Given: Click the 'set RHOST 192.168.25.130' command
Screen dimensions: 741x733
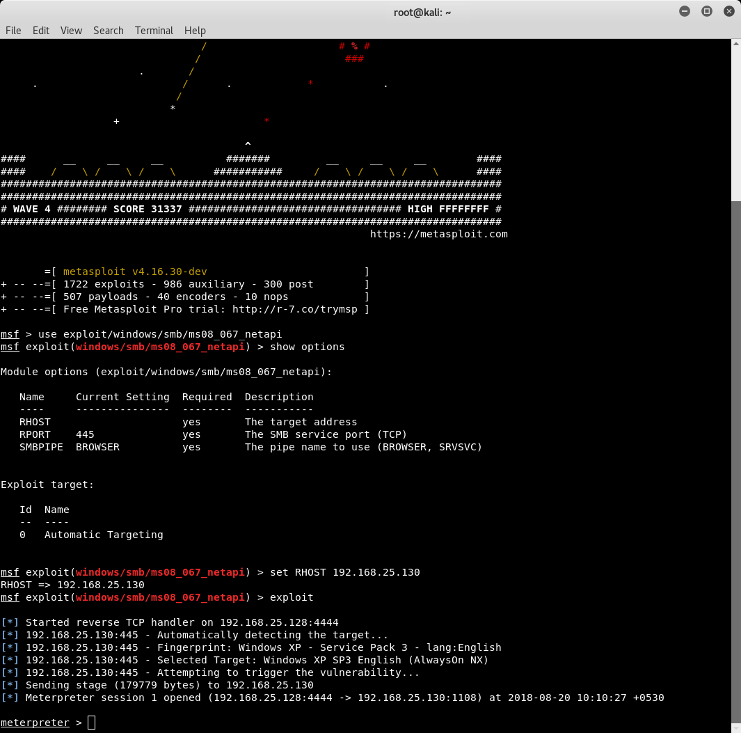Looking at the screenshot, I should pyautogui.click(x=345, y=573).
